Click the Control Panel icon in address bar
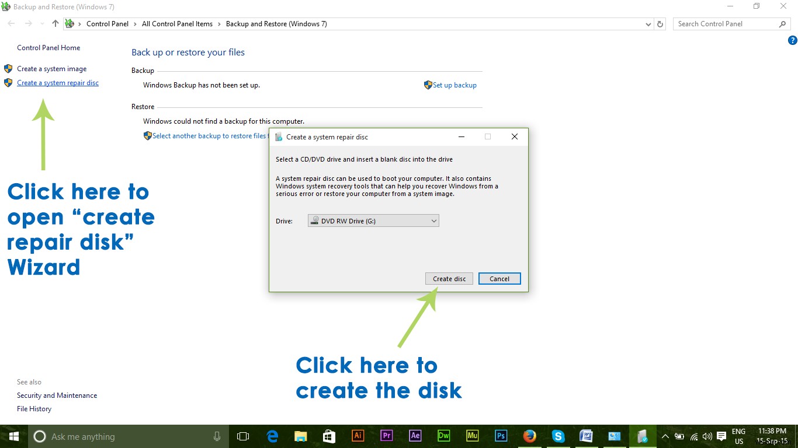 click(x=70, y=24)
